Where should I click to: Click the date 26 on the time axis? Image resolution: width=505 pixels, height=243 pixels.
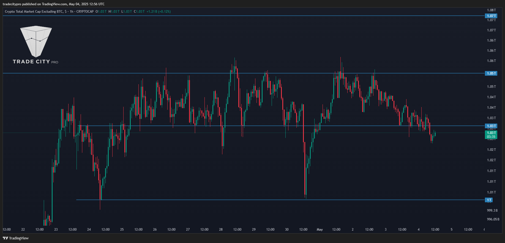point(155,230)
